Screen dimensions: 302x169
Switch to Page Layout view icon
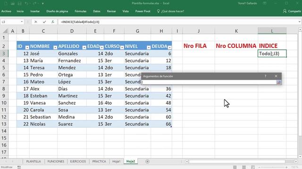244,167
